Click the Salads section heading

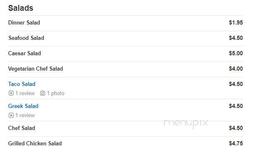(x=21, y=8)
